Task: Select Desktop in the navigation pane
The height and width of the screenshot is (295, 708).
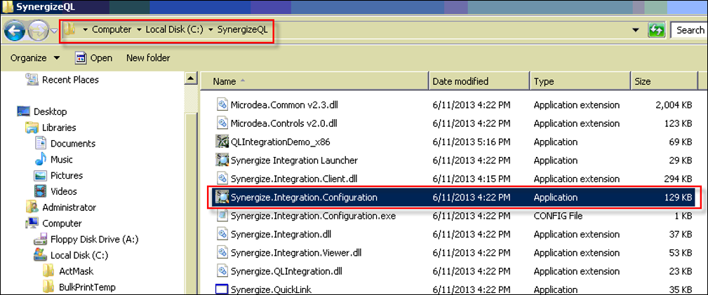Action: (50, 111)
